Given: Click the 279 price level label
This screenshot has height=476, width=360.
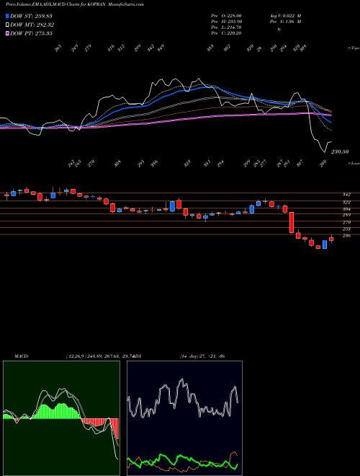Looking at the screenshot, I should [x=346, y=223].
